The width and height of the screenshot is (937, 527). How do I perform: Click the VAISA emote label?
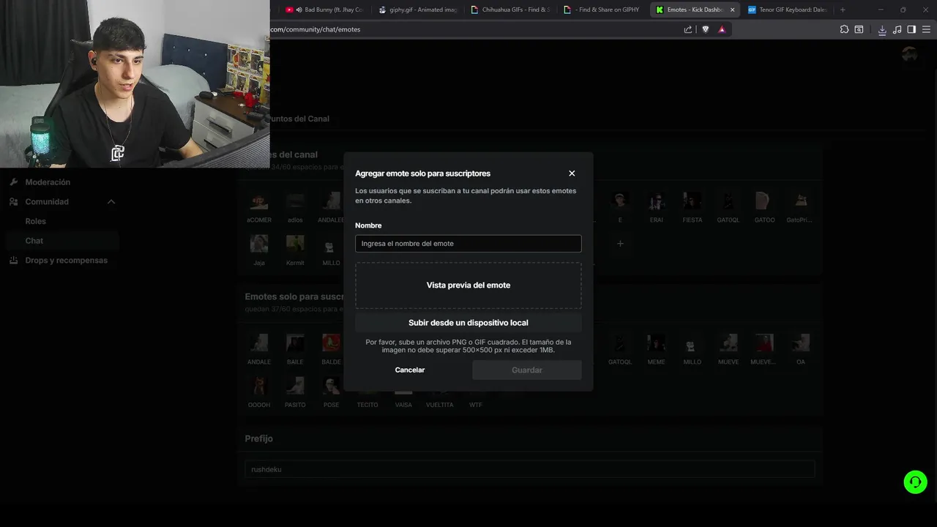pyautogui.click(x=403, y=405)
